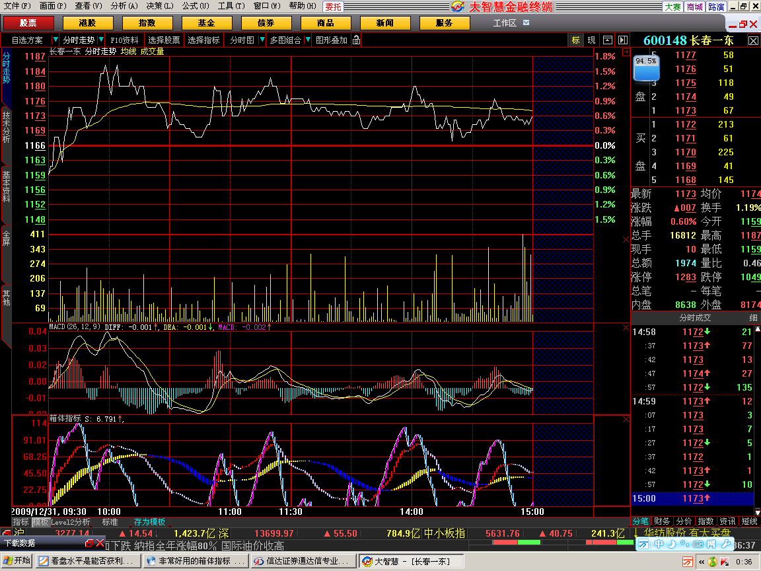Open the 分析(A) menu
Screen dimensions: 761x571
(x=124, y=6)
